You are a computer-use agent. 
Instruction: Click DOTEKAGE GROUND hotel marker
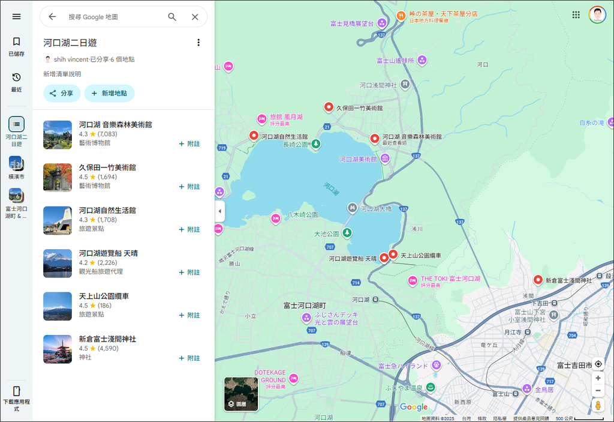(294, 378)
